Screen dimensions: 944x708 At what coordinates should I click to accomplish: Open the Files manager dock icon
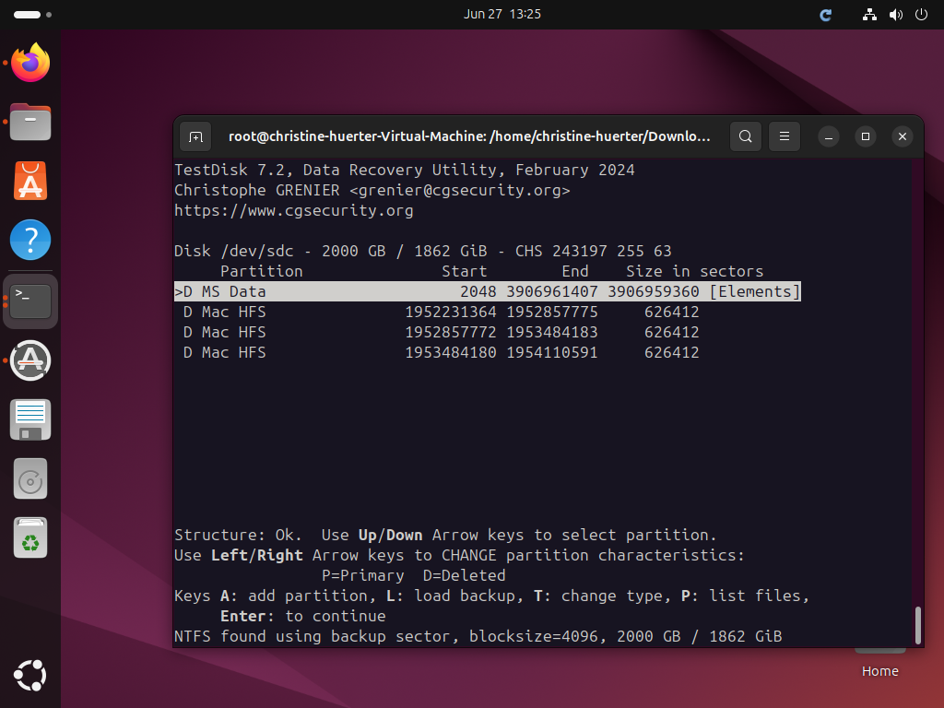[30, 122]
